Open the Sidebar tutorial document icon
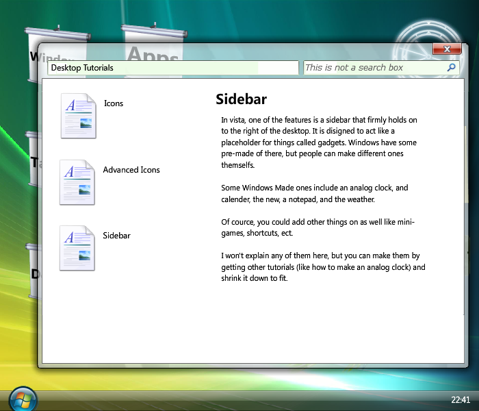 (77, 248)
